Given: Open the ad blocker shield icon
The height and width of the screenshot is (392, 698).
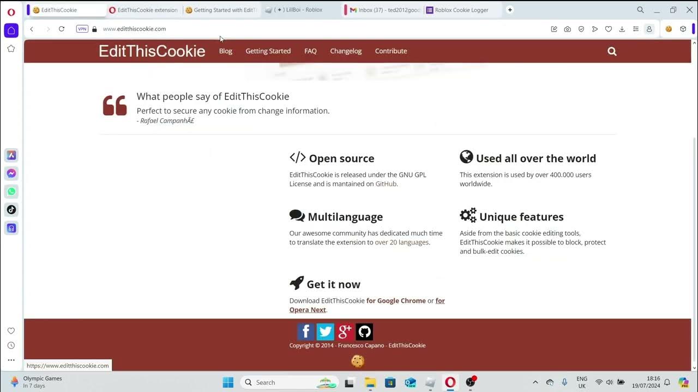Looking at the screenshot, I should (581, 29).
